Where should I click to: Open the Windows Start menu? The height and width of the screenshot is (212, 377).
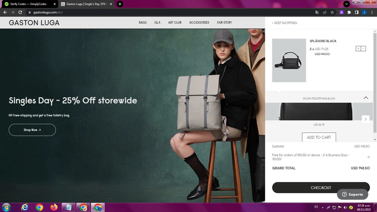6,207
